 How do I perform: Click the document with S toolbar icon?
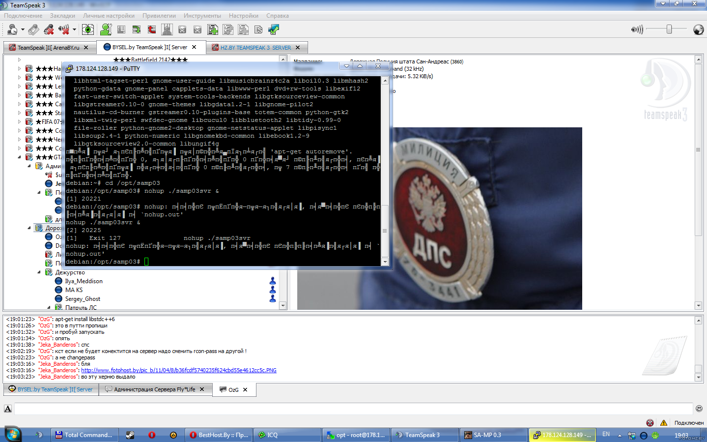(x=258, y=29)
